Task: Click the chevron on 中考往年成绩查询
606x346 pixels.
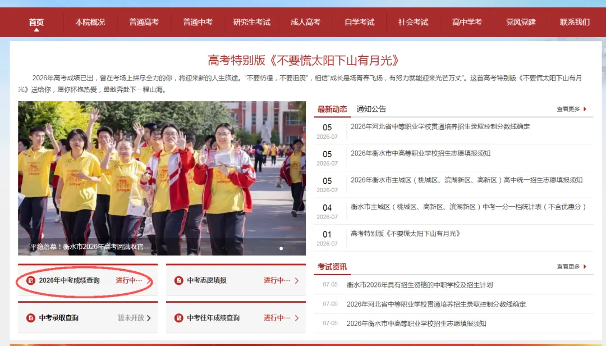Action: [x=297, y=318]
